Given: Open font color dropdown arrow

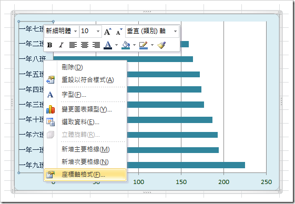Looking at the screenshot, I should click(x=116, y=45).
